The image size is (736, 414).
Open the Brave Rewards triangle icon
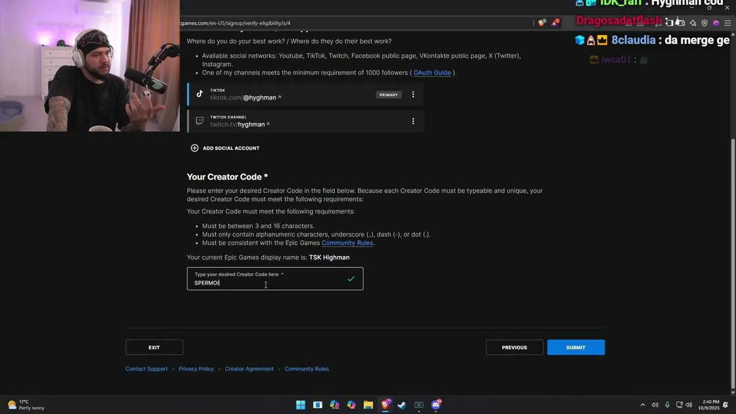click(555, 23)
